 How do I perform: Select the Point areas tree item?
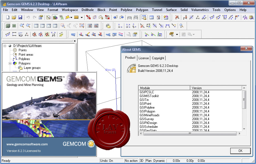(26, 55)
